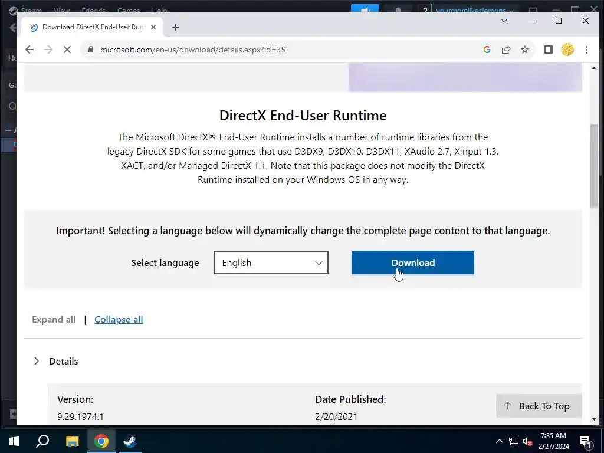
Task: Open the Google icon in the address bar
Action: [487, 50]
